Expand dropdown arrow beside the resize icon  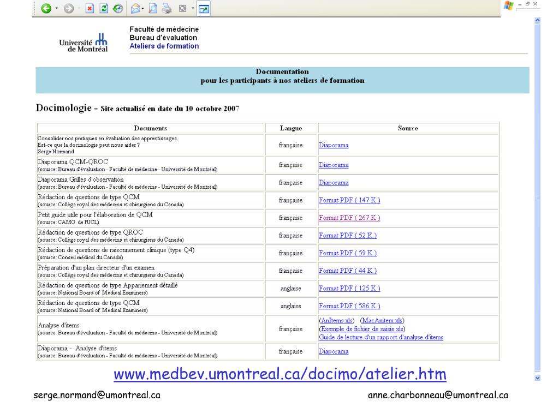click(193, 8)
